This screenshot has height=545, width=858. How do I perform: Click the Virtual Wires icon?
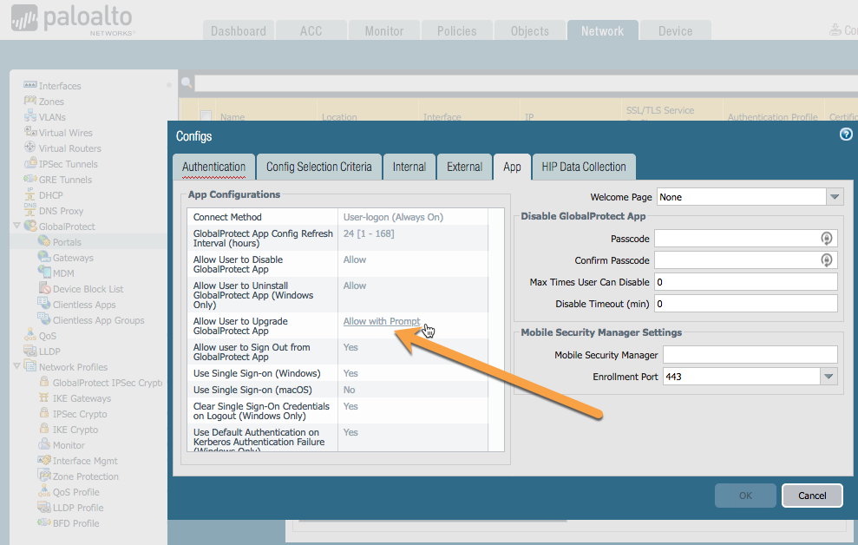(29, 132)
